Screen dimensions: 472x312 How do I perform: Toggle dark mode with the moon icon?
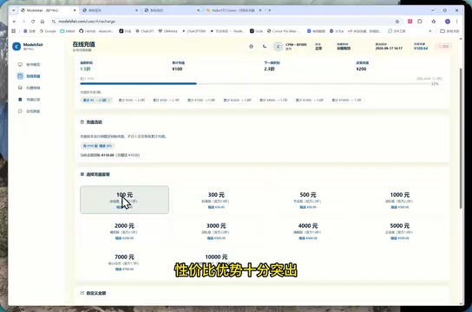(x=265, y=46)
